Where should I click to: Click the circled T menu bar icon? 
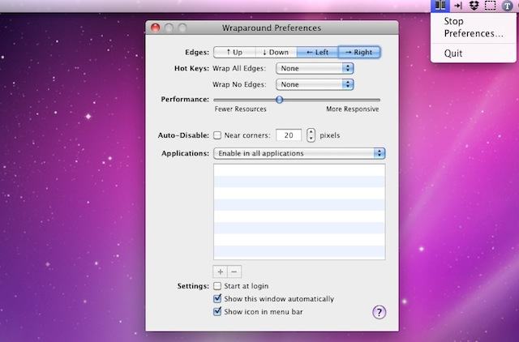pyautogui.click(x=507, y=6)
